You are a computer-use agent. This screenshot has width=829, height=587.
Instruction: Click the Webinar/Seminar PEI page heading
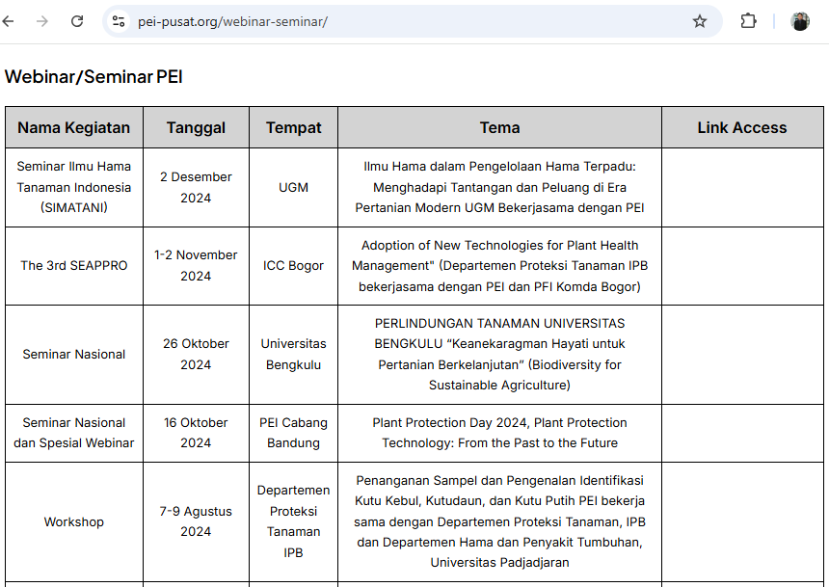[x=94, y=76]
